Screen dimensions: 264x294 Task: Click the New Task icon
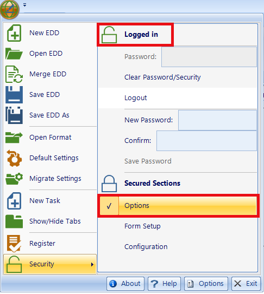click(x=14, y=201)
